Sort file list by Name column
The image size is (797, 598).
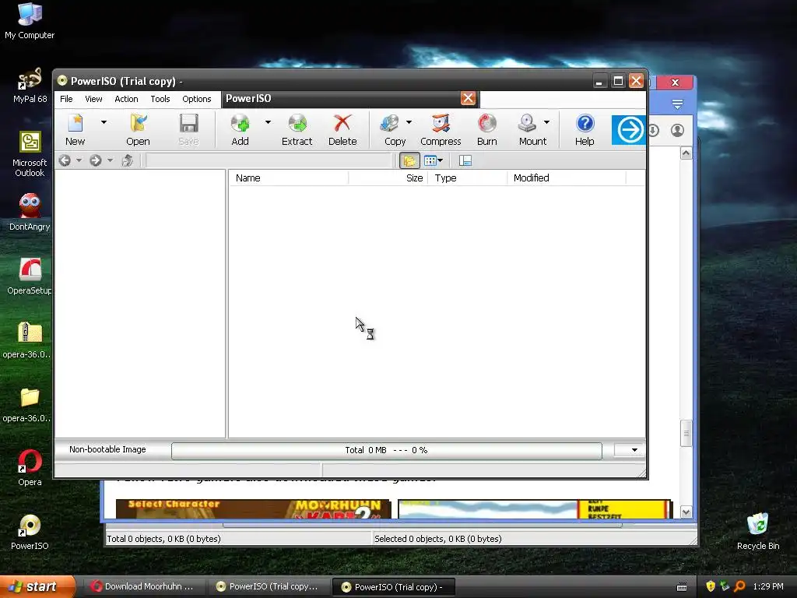coord(289,178)
